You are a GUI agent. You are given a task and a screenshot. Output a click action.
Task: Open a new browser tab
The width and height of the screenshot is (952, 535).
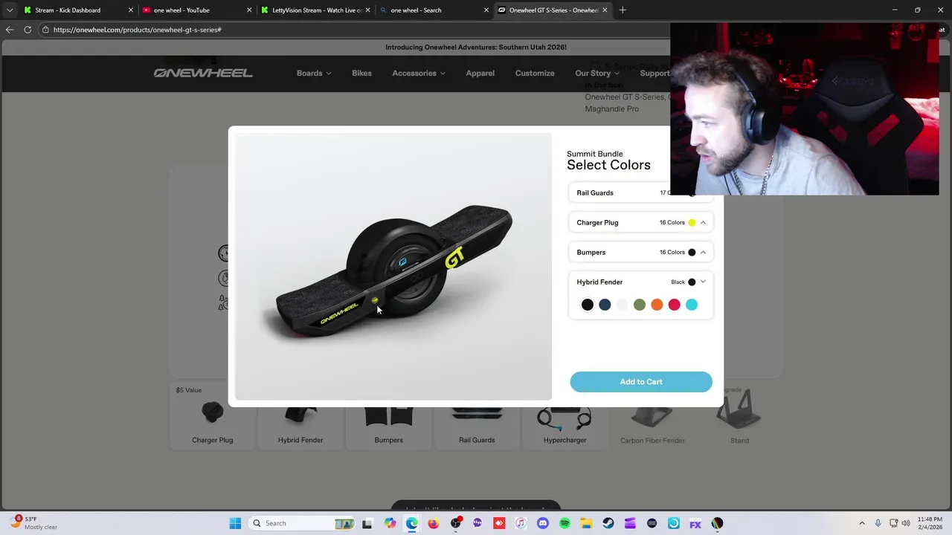[623, 10]
